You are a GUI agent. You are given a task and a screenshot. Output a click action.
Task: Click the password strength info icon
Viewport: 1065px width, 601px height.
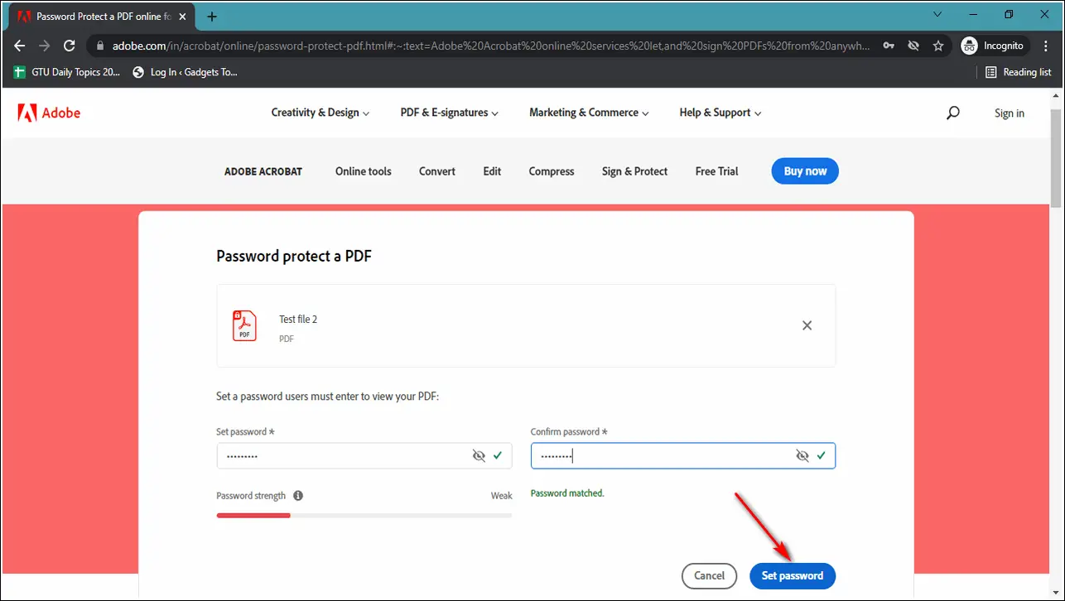coord(298,496)
